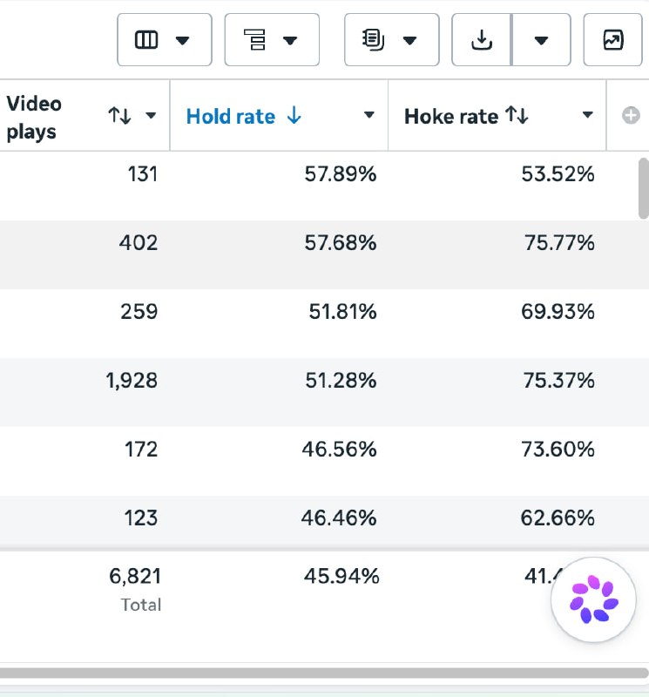Open the breakdown rows button

272,40
